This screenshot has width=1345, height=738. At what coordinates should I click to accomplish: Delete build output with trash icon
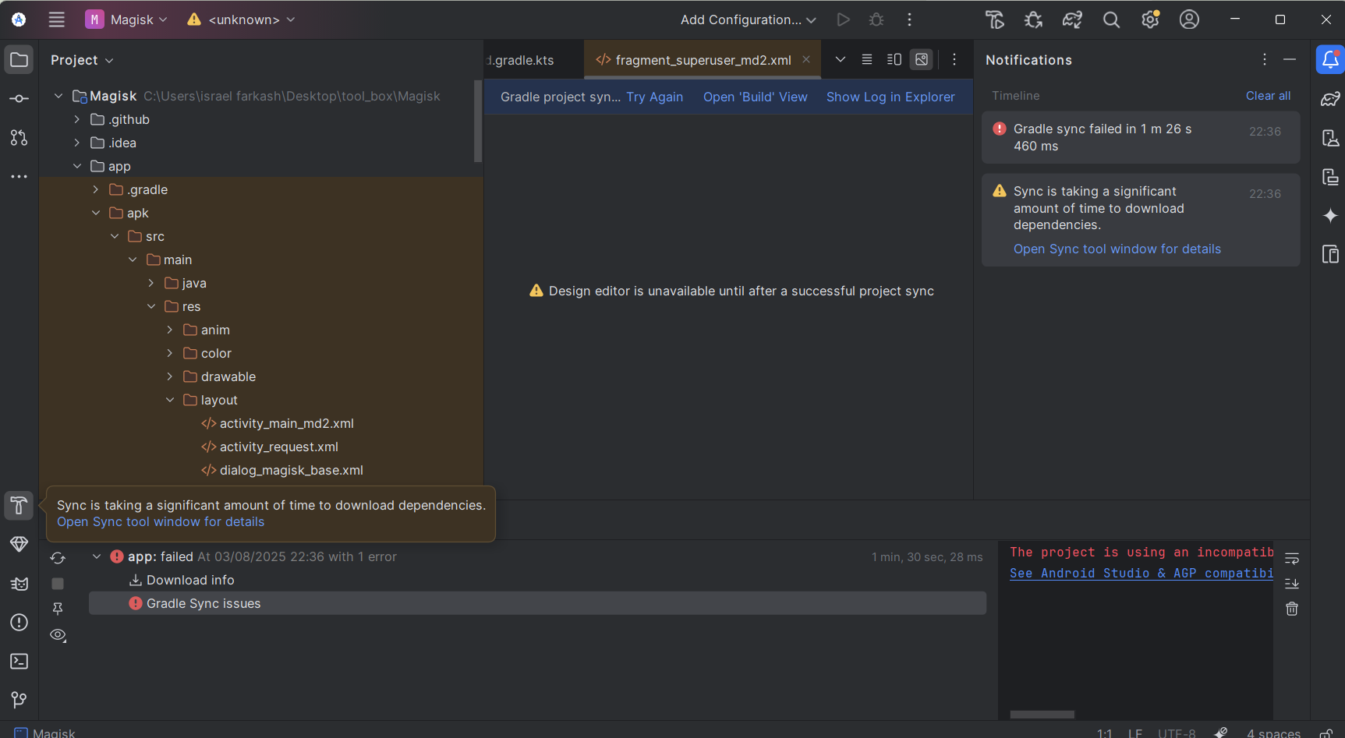coord(1292,609)
